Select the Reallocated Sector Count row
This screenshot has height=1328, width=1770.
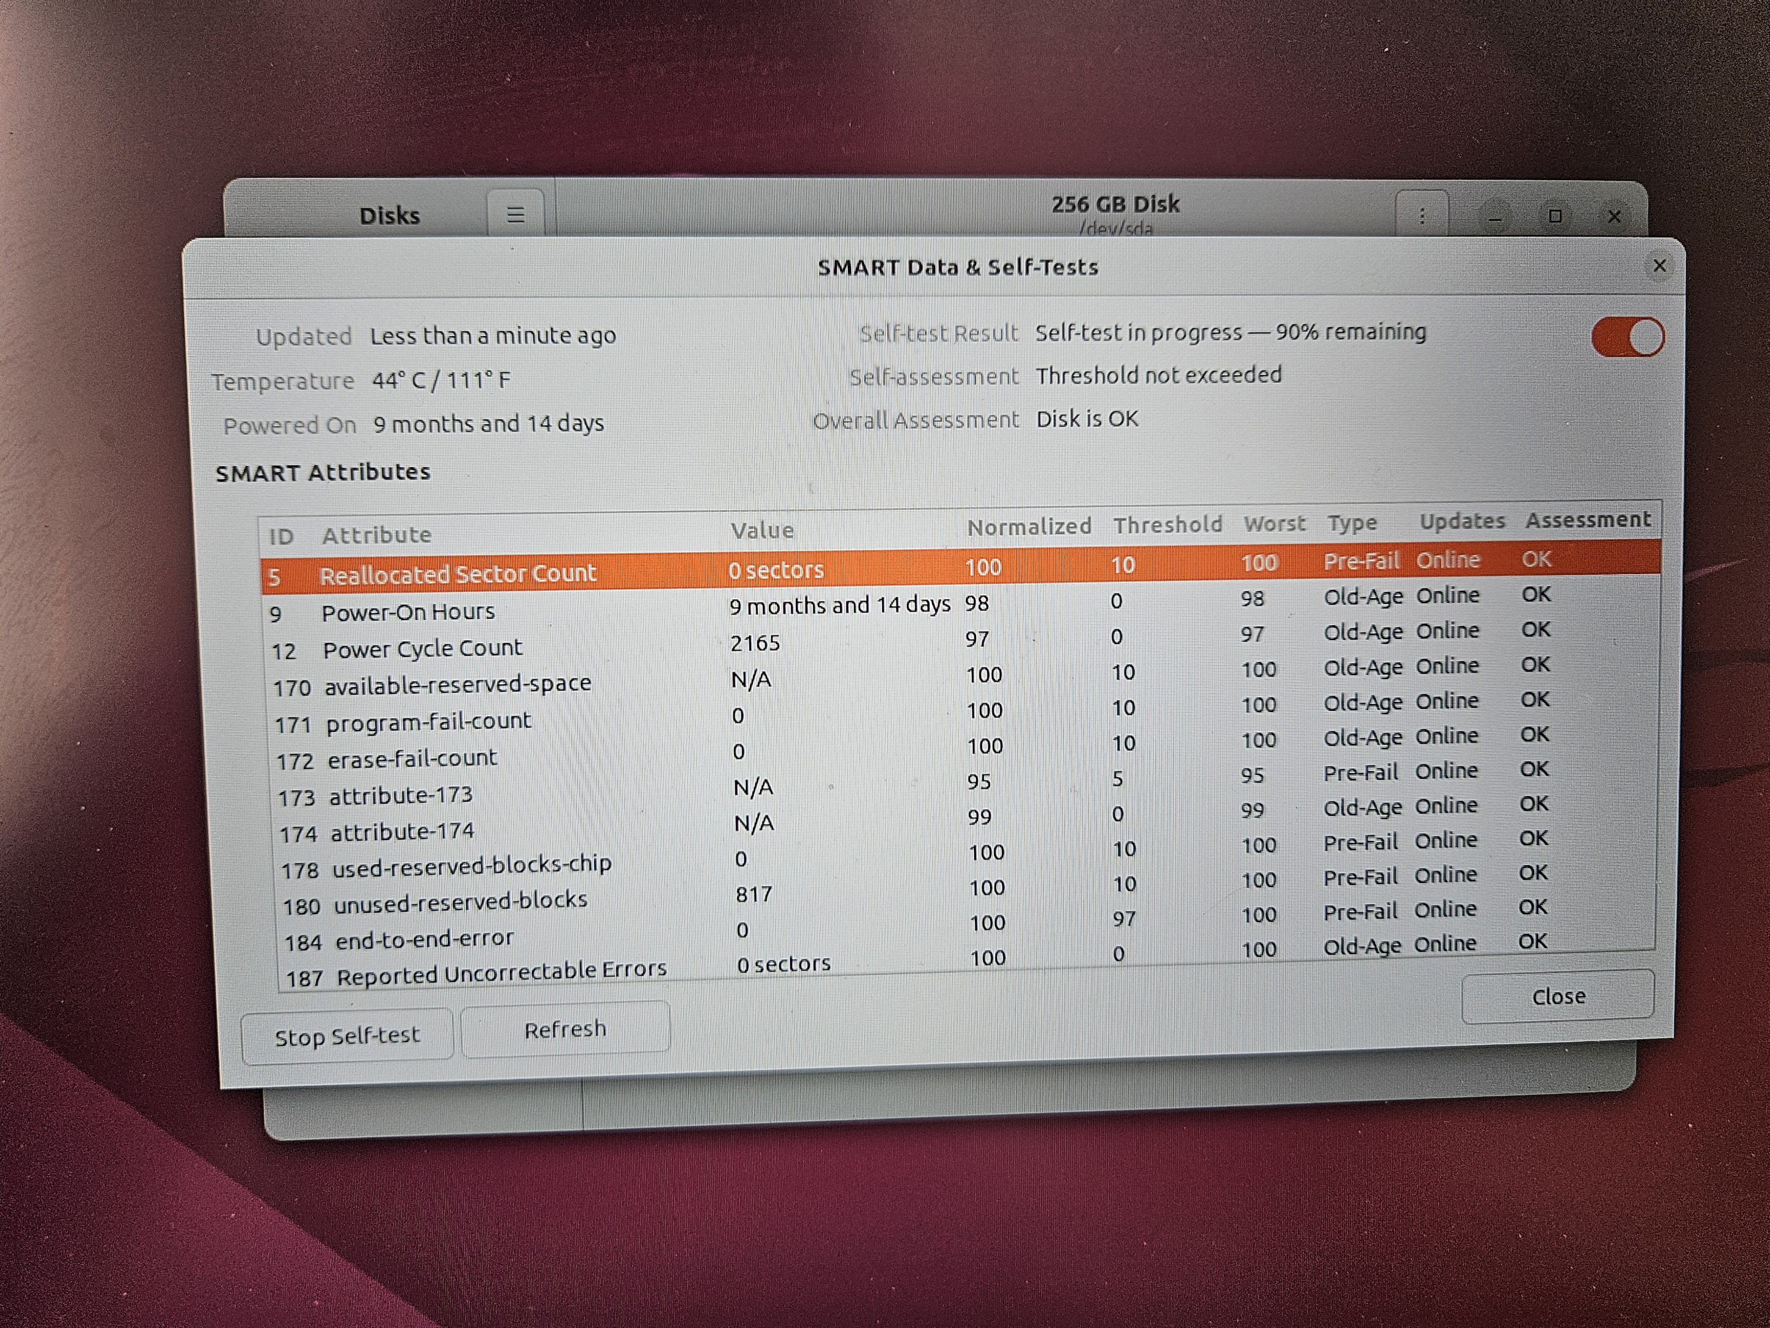click(960, 567)
